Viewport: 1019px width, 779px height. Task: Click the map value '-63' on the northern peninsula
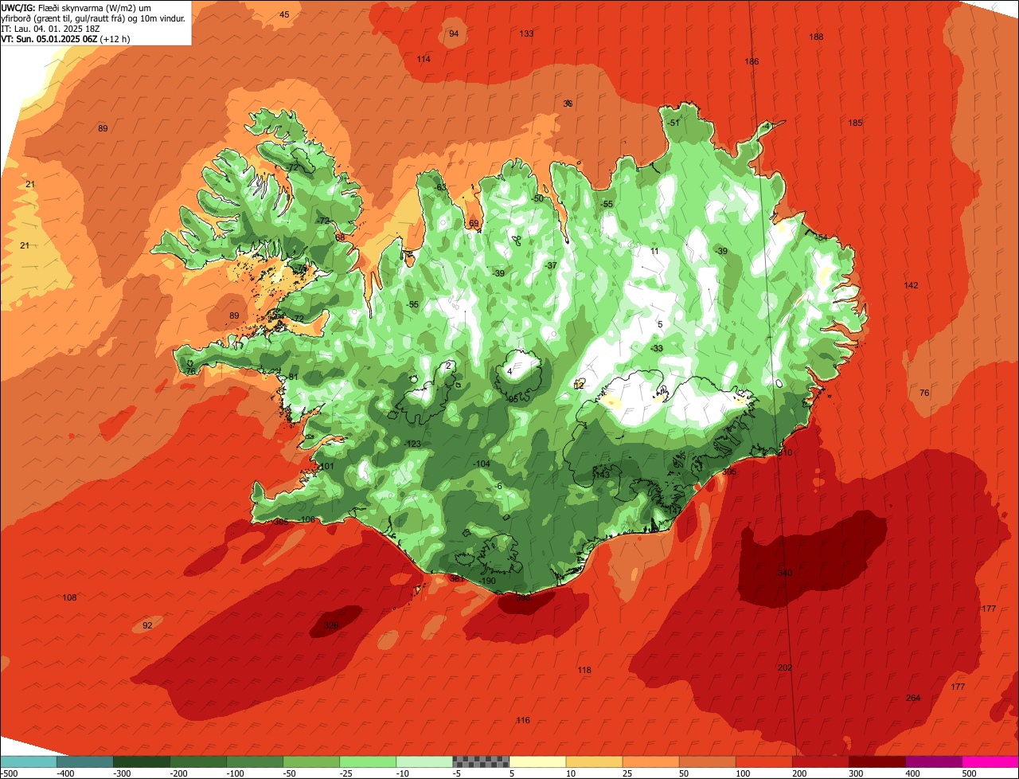[x=440, y=188]
